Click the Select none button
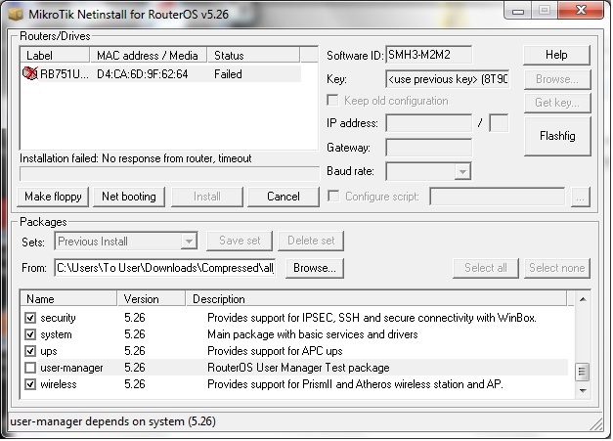Image resolution: width=613 pixels, height=441 pixels. point(557,268)
